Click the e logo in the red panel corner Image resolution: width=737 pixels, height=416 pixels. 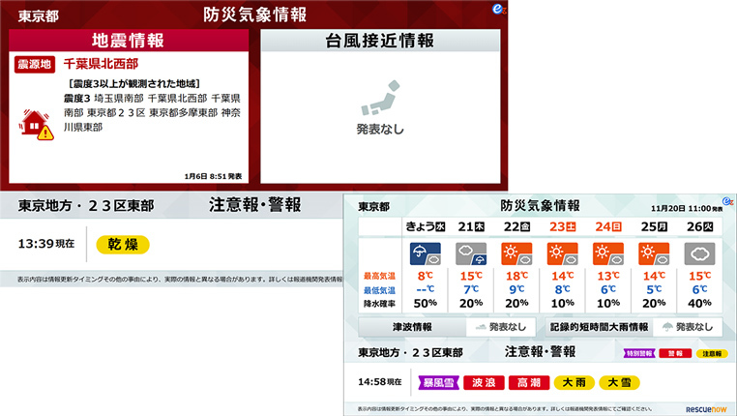[496, 8]
